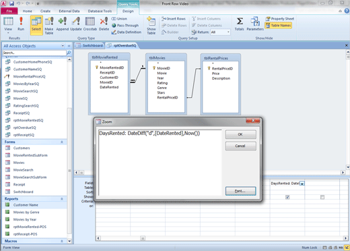Image resolution: width=350 pixels, height=251 pixels.
Task: Click the Pass-Through query option
Action: click(125, 26)
